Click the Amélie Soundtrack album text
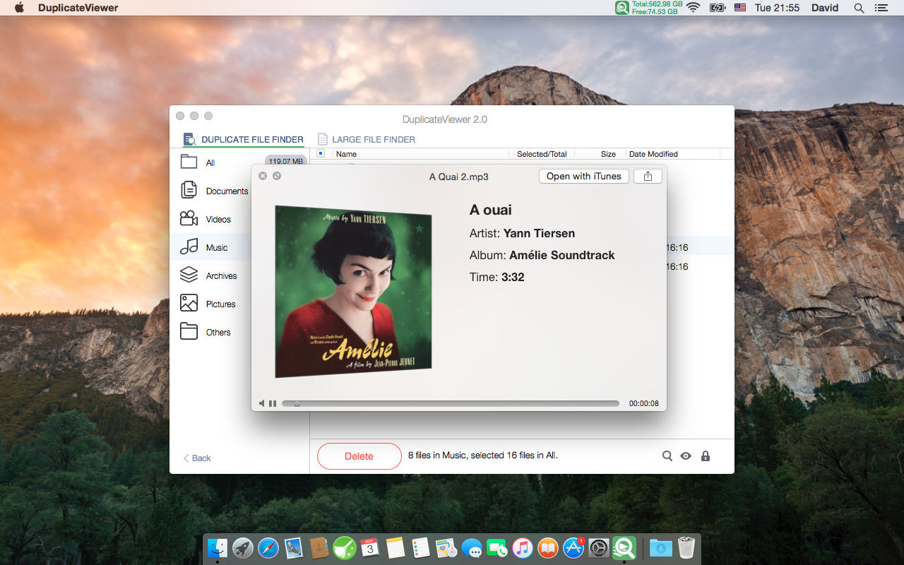Viewport: 904px width, 565px height. (x=562, y=255)
